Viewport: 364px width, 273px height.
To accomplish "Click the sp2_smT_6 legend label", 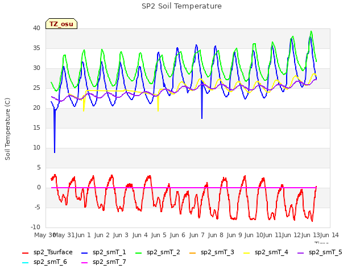I will click(50, 262).
